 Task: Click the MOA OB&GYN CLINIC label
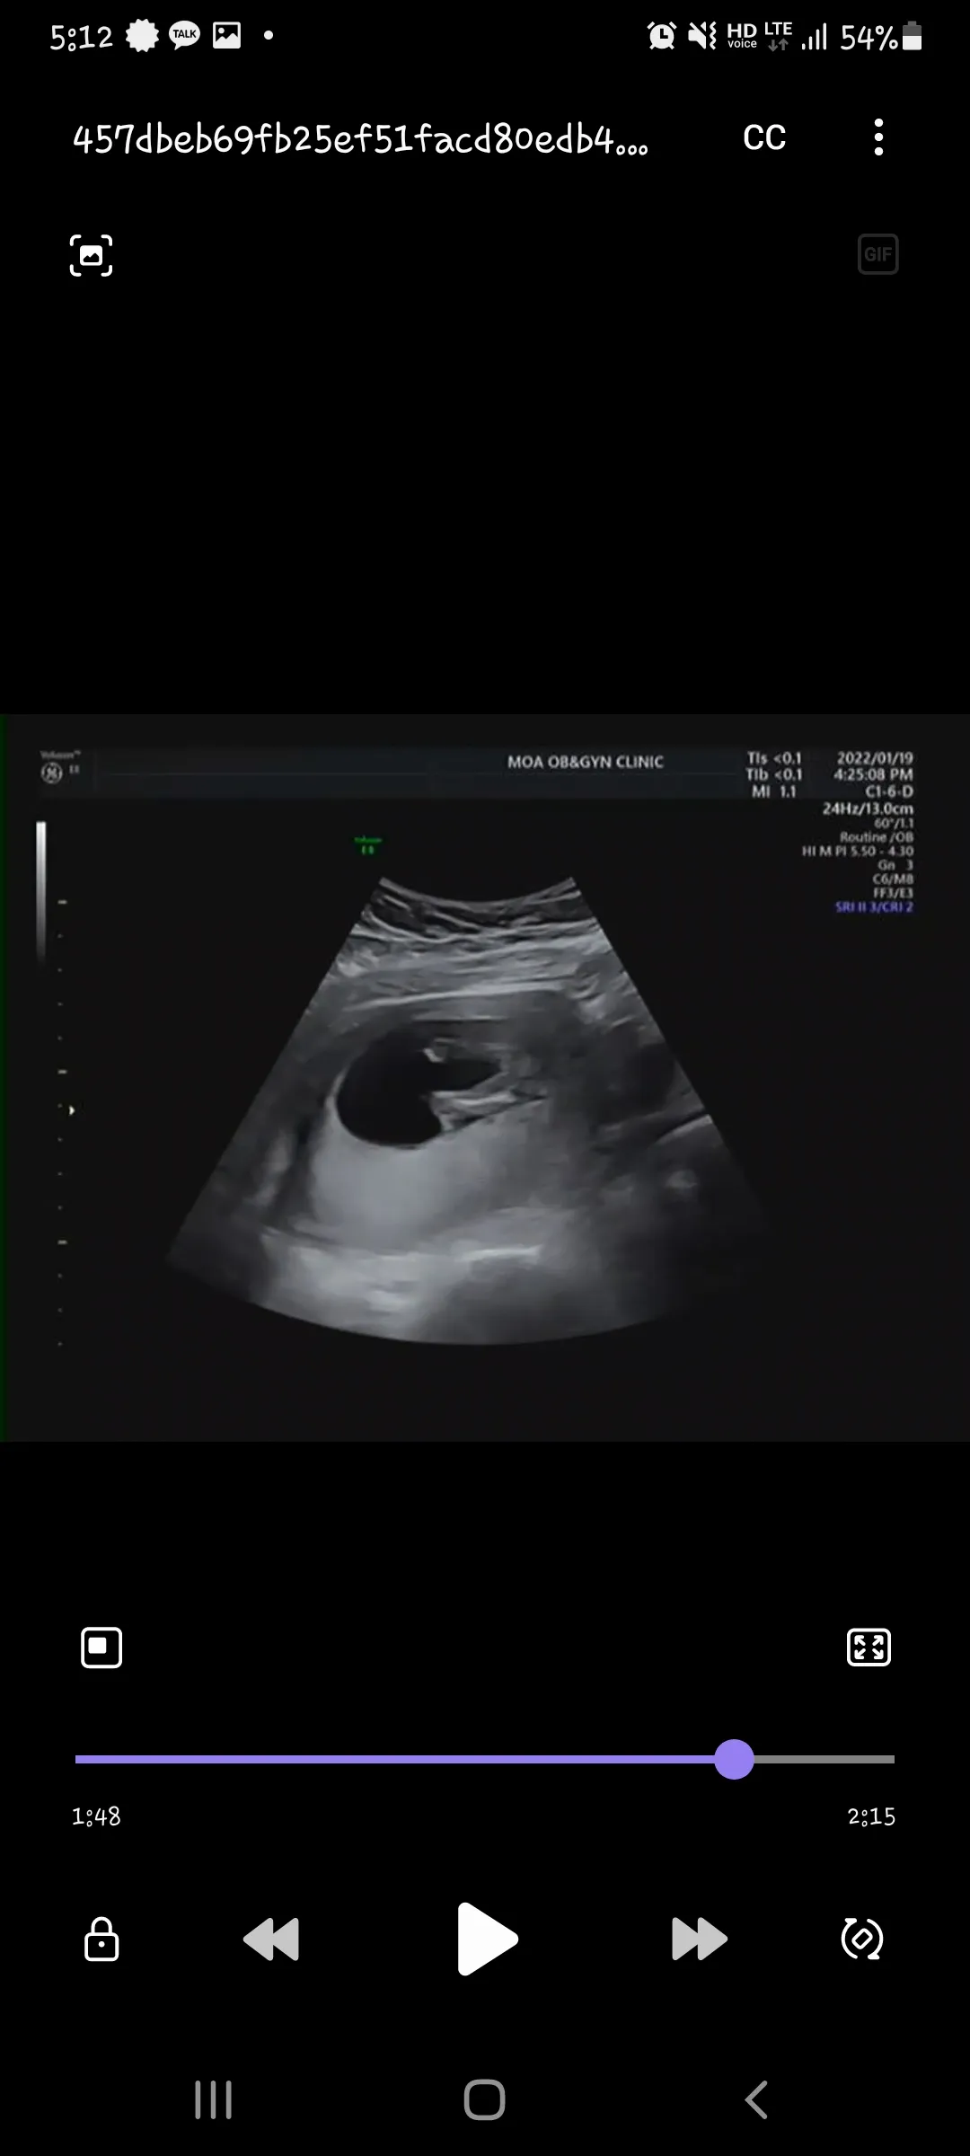(586, 762)
